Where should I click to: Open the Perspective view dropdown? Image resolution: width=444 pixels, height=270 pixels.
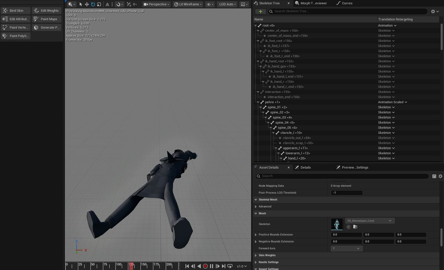(157, 4)
